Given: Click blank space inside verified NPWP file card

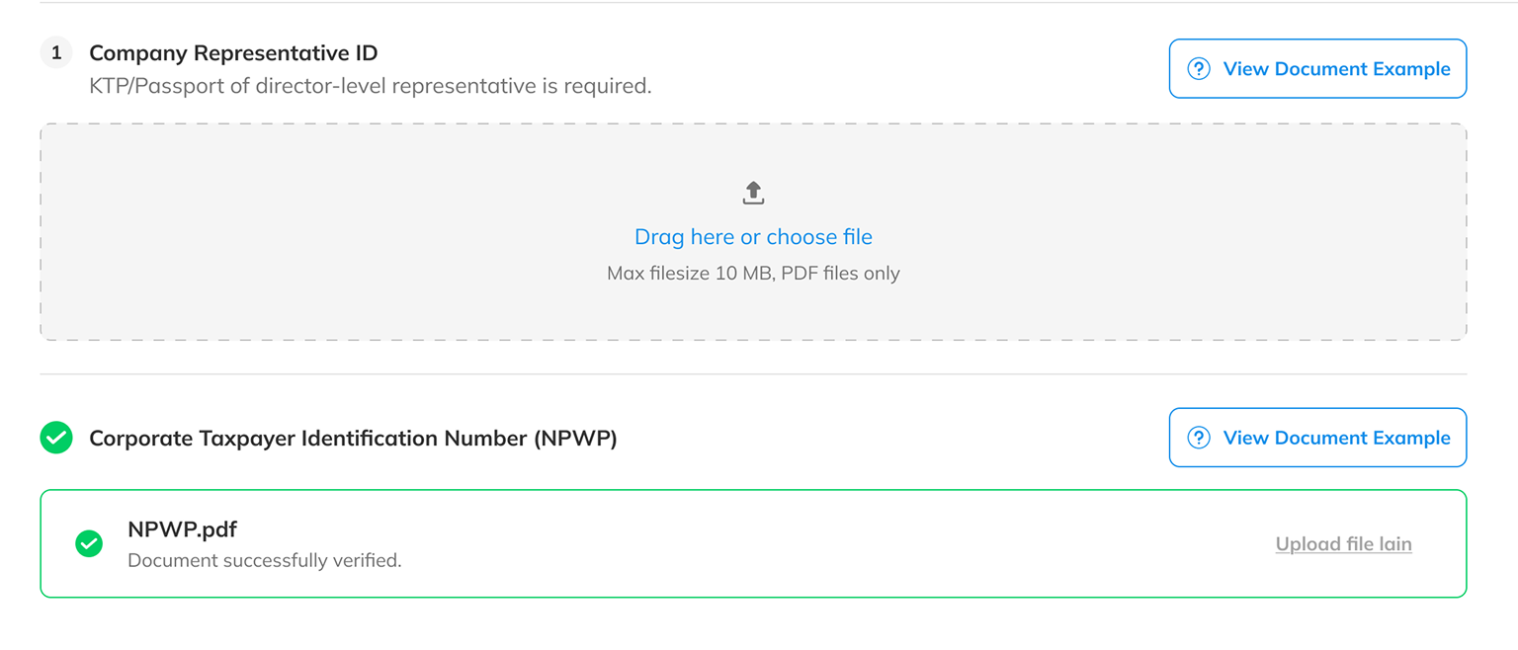Looking at the screenshot, I should [x=791, y=544].
